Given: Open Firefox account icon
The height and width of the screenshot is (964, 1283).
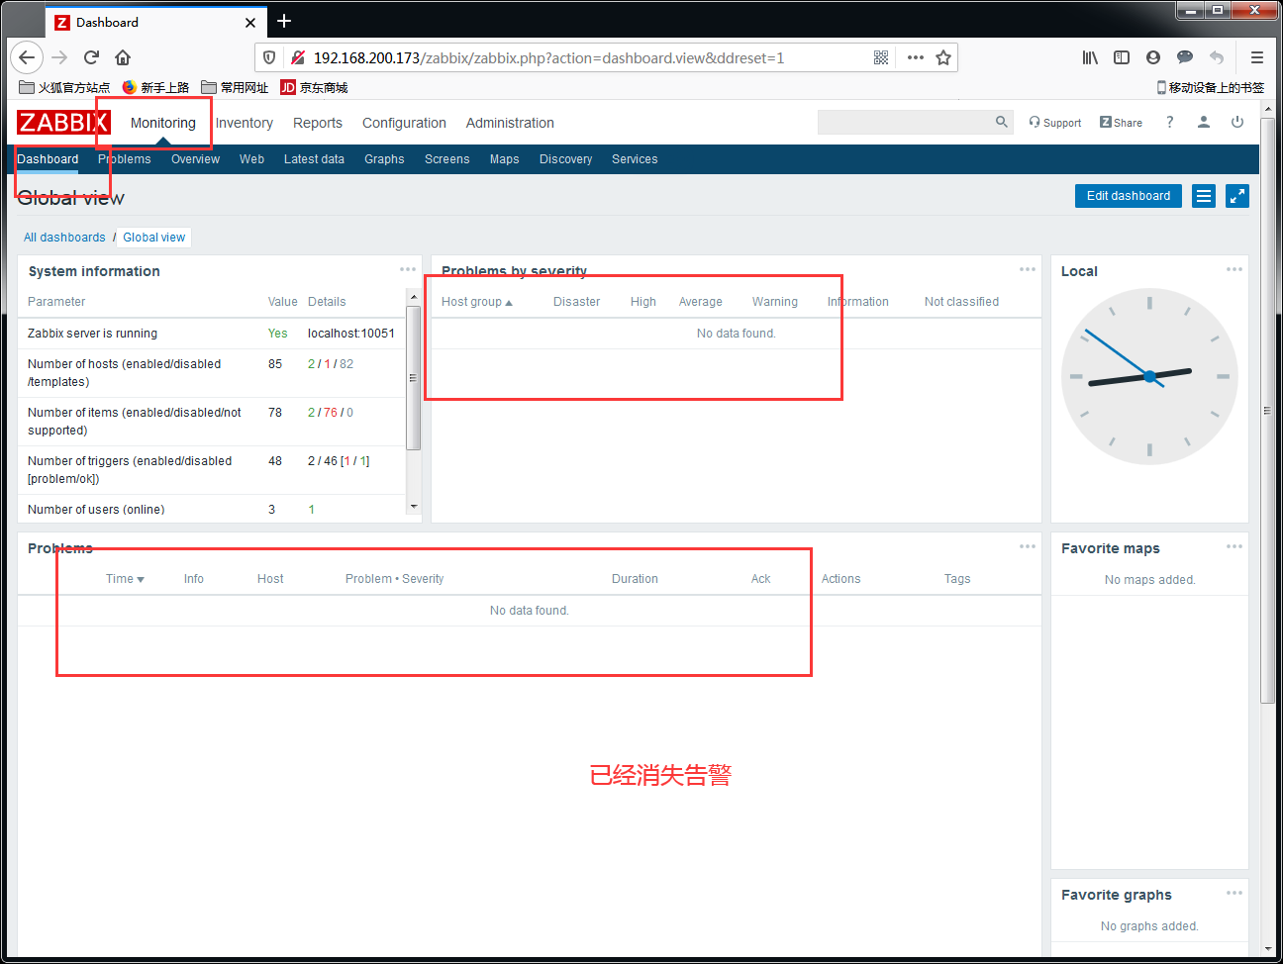Looking at the screenshot, I should pyautogui.click(x=1153, y=57).
